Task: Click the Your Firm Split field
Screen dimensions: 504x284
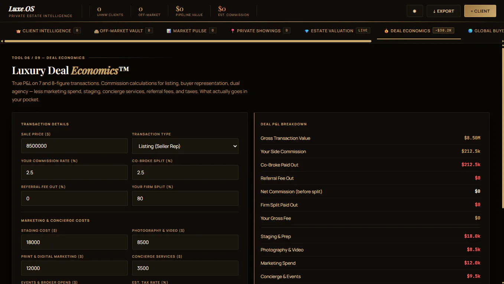Action: (185, 198)
